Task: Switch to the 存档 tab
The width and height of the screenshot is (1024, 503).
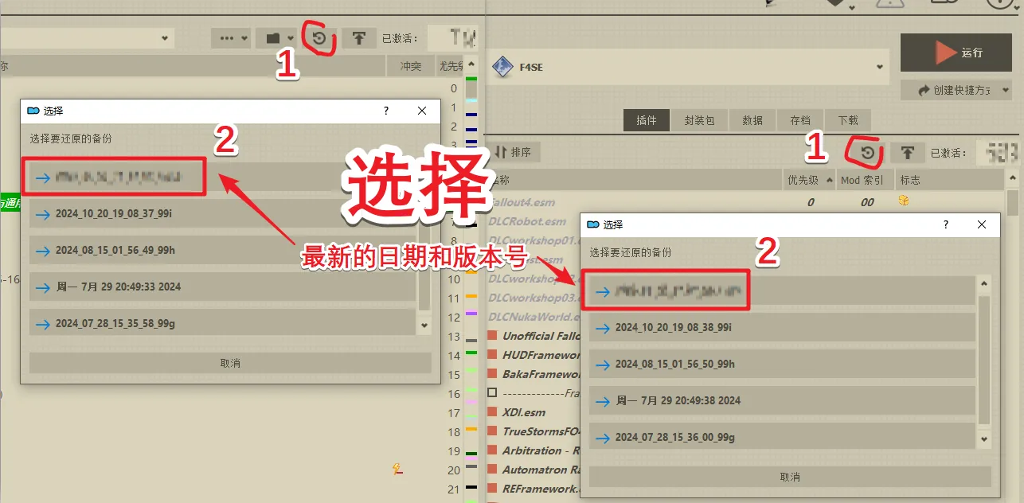Action: [800, 120]
